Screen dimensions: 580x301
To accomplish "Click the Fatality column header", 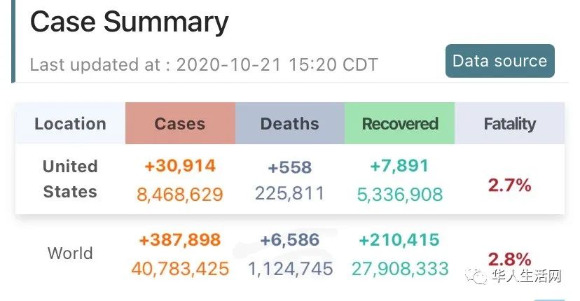I will point(509,123).
